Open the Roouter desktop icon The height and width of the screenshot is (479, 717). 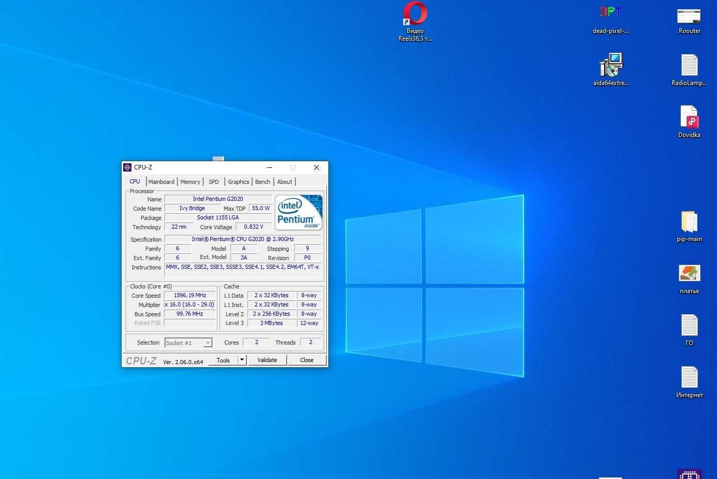(689, 16)
